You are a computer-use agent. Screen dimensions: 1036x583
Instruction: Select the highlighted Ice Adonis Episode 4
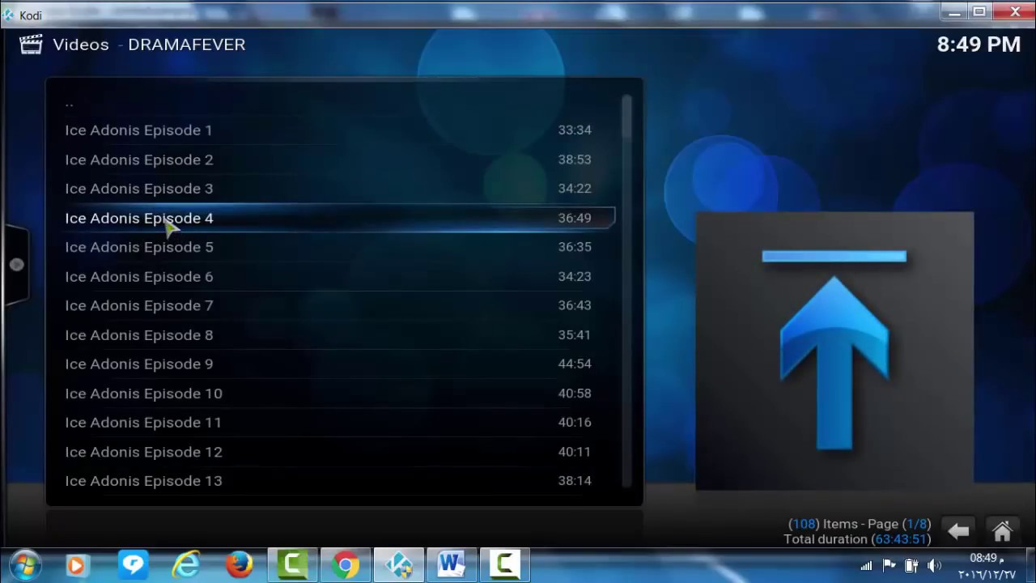(x=138, y=218)
